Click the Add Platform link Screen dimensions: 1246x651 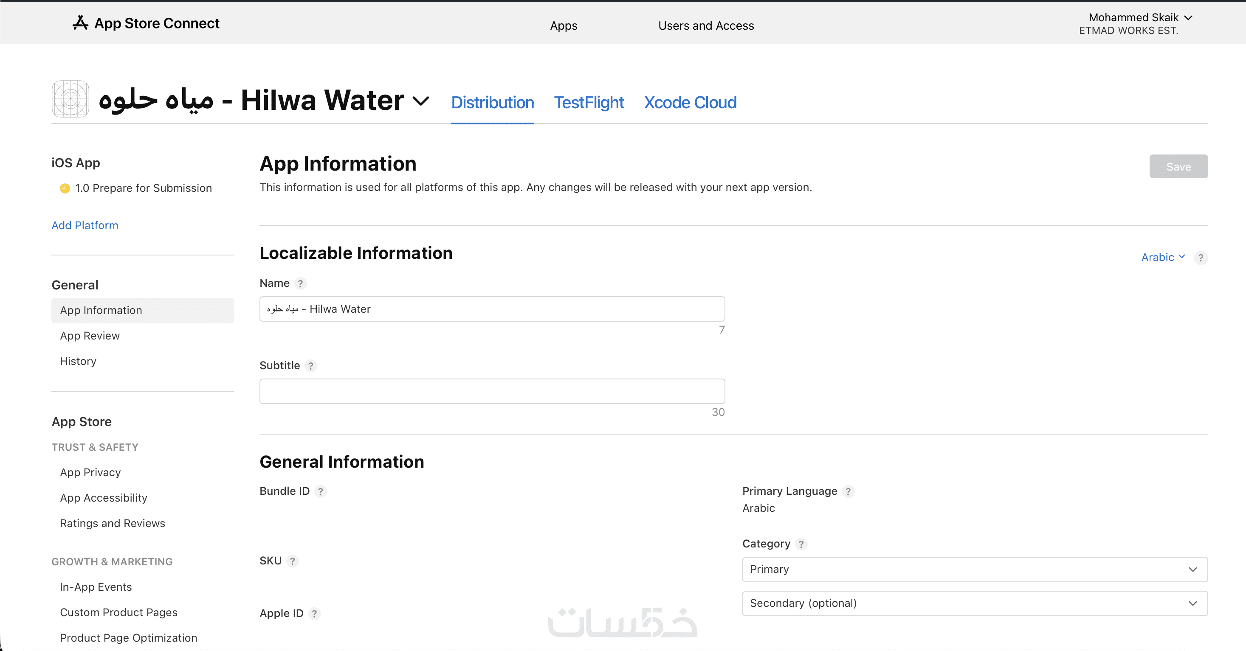pyautogui.click(x=85, y=226)
